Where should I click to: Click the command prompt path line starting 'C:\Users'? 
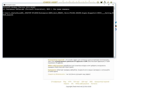(58, 13)
